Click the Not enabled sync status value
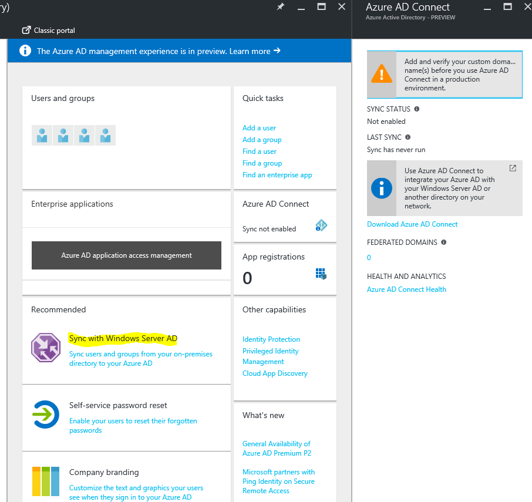The width and height of the screenshot is (532, 502). click(386, 122)
